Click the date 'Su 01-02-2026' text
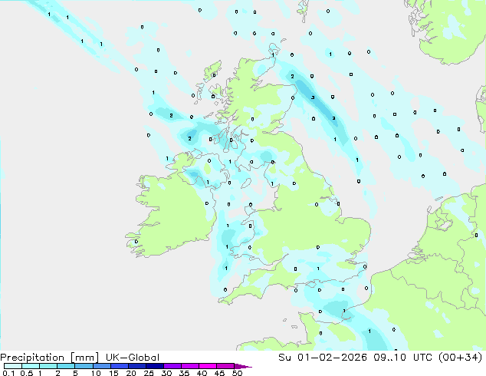 [x=323, y=358]
